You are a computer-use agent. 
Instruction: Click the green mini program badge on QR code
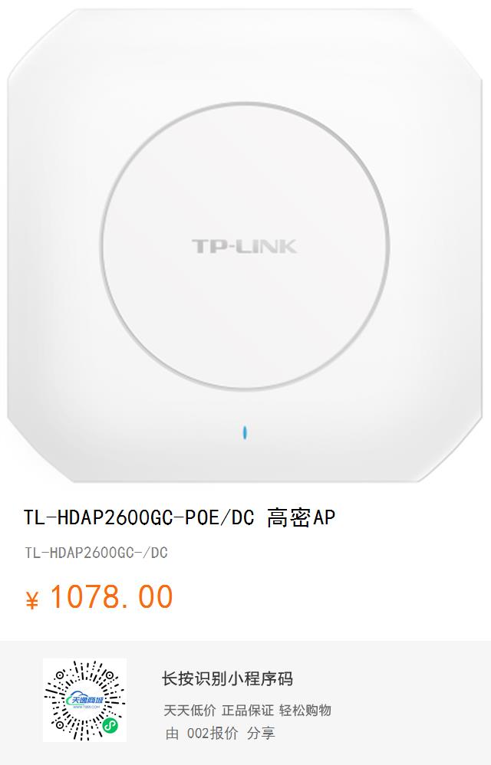pyautogui.click(x=110, y=727)
